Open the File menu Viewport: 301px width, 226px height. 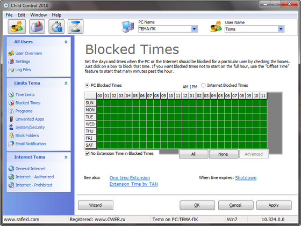9,15
